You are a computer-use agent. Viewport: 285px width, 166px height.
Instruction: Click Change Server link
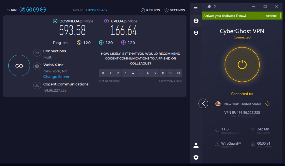click(56, 77)
